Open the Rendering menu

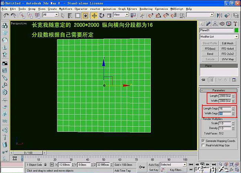click(146, 9)
